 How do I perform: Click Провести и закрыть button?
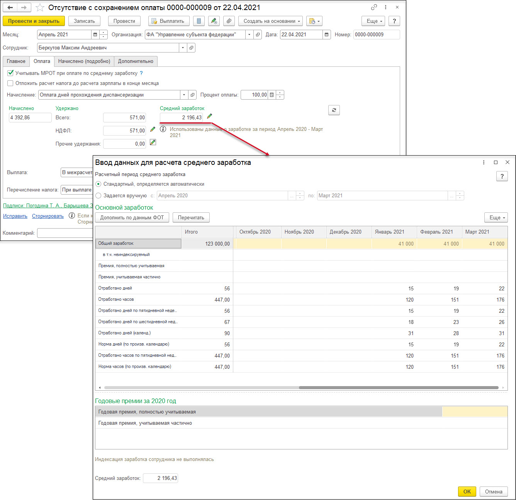click(x=34, y=21)
